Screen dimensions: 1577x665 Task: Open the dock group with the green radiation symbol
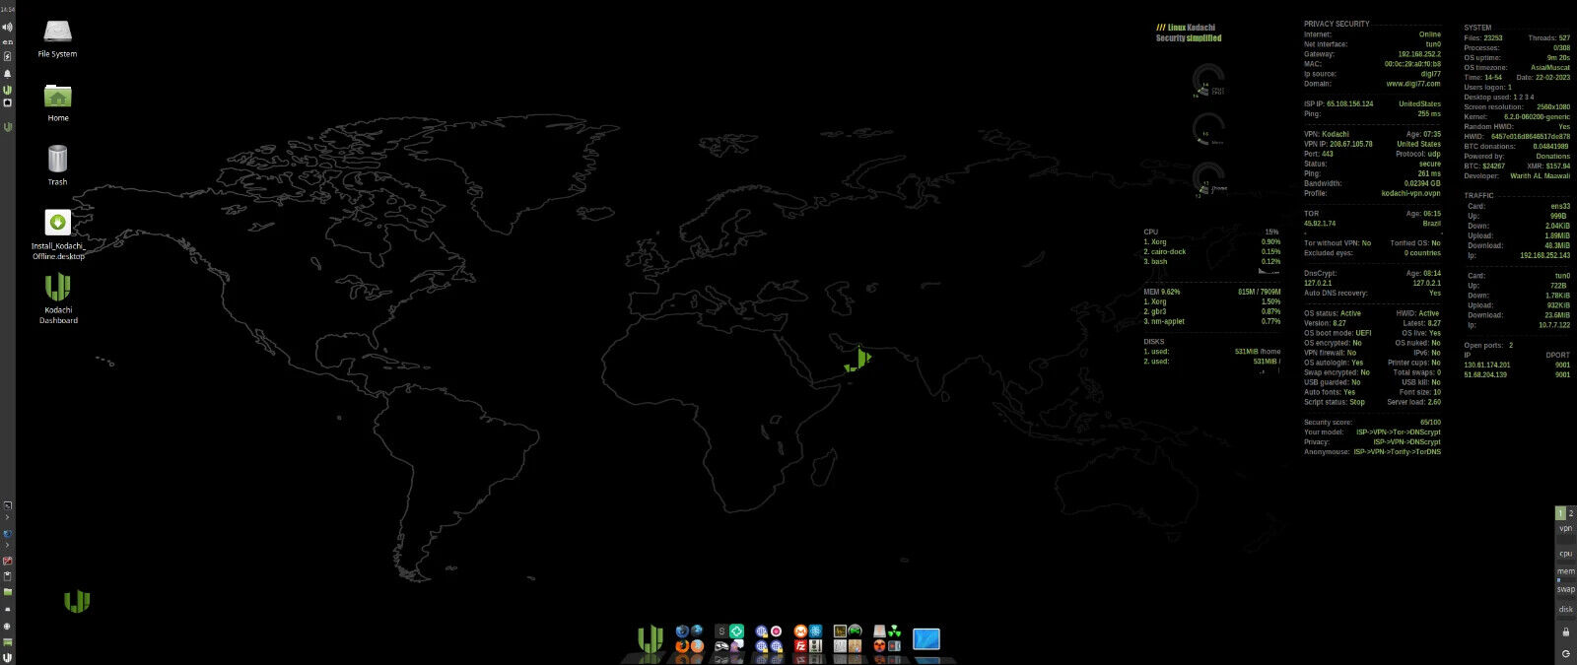point(887,638)
